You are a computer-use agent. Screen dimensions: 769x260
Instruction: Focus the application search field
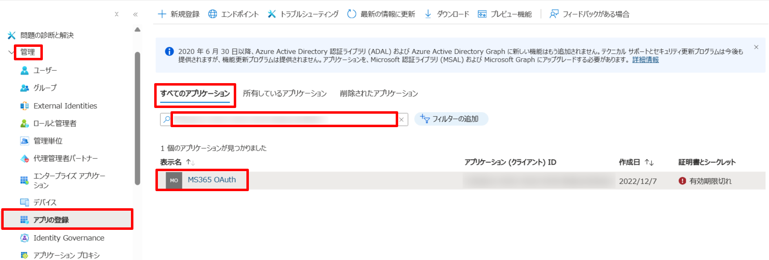click(x=284, y=119)
